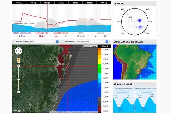Select the Qui (4) day tab
This screenshot has height=114, width=171.
coord(61,3)
